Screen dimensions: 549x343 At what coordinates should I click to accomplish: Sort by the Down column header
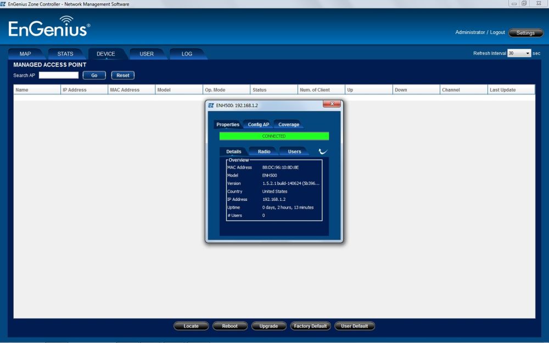click(416, 90)
